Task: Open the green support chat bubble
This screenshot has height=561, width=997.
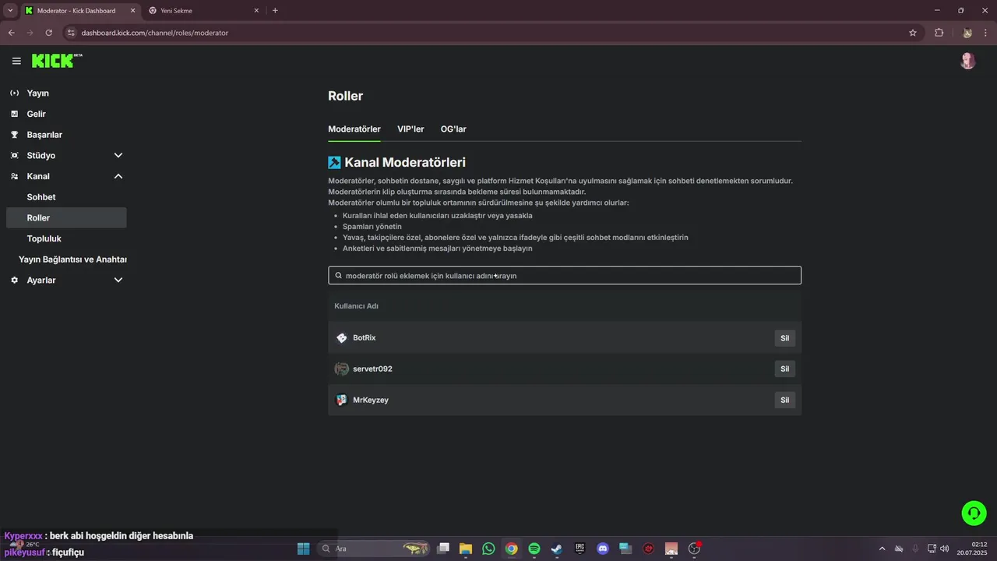Action: [974, 513]
